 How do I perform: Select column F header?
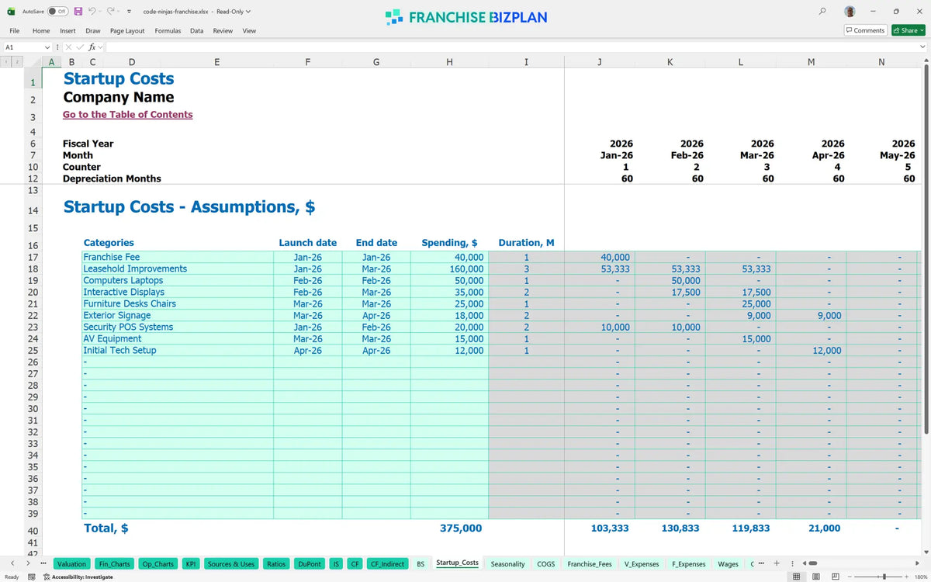(x=308, y=62)
